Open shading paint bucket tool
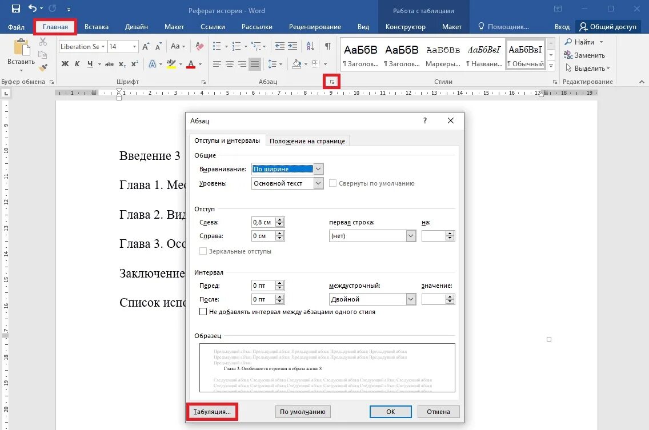 pos(297,64)
